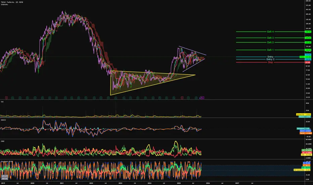Click the 240.00 green price tag
Screen dimensions: 313x185
point(308,32)
